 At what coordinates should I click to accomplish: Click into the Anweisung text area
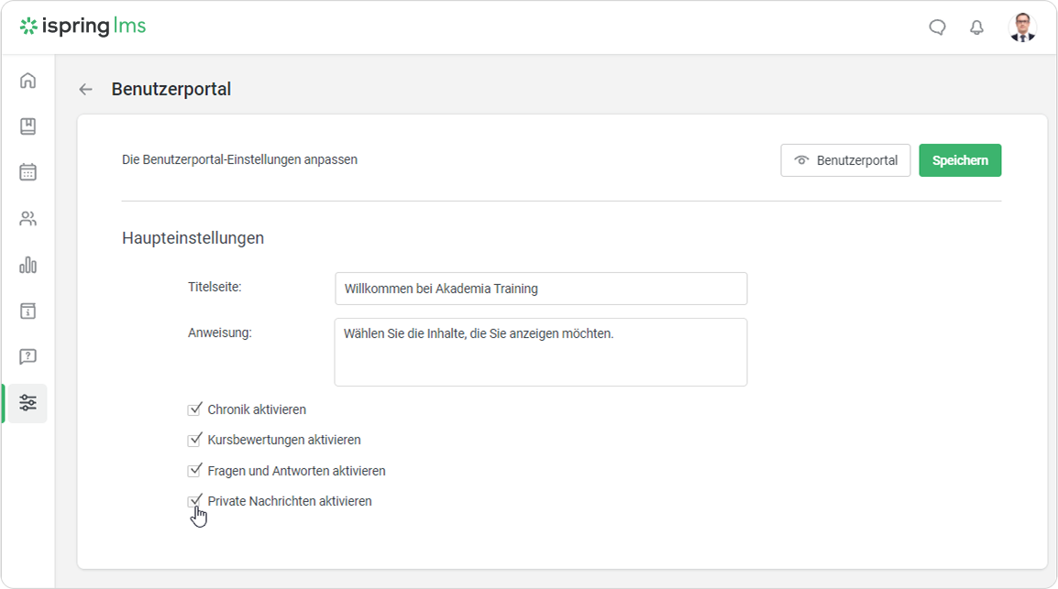click(x=541, y=353)
